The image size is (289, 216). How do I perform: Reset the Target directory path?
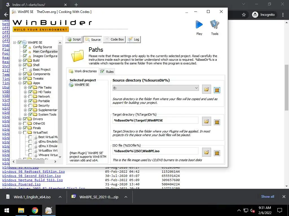[217, 122]
